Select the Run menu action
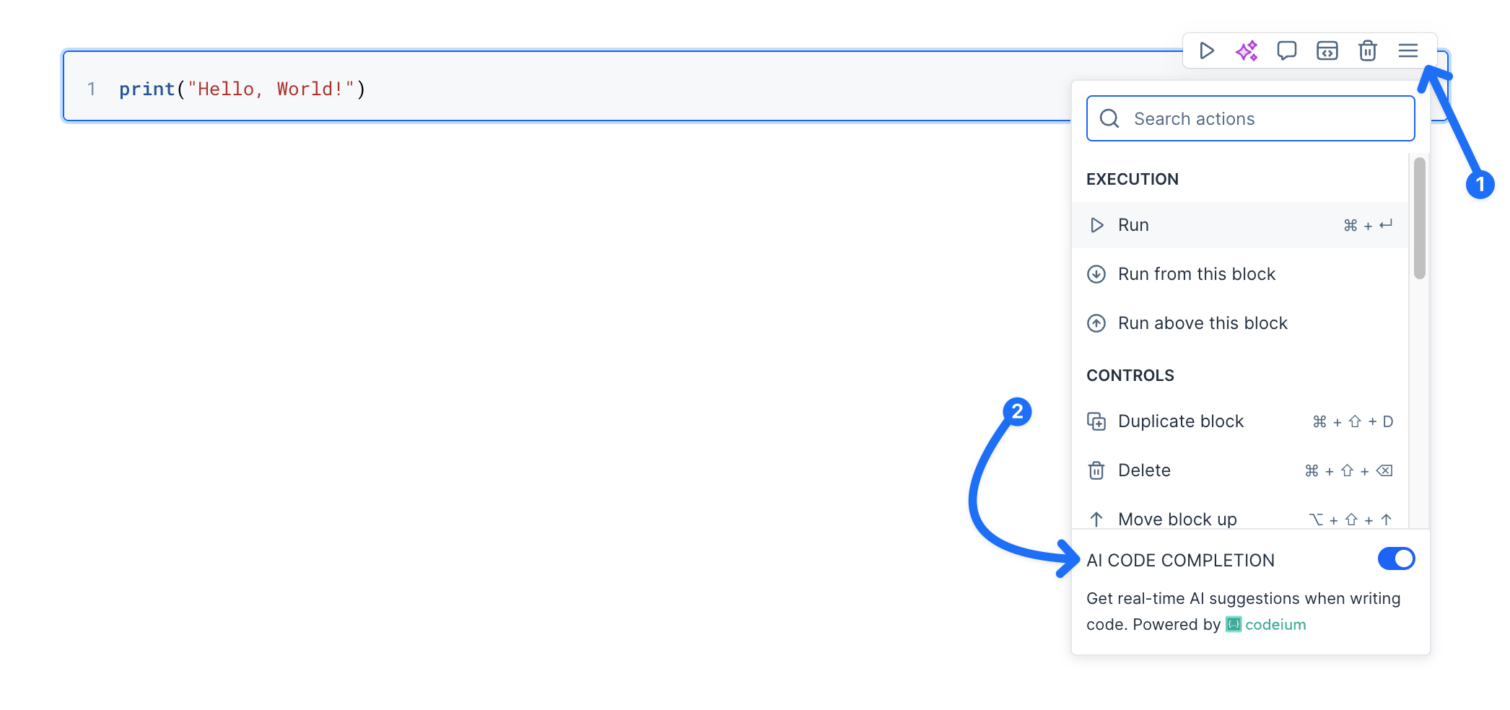Viewport: 1510px width, 710px height. pyautogui.click(x=1240, y=225)
